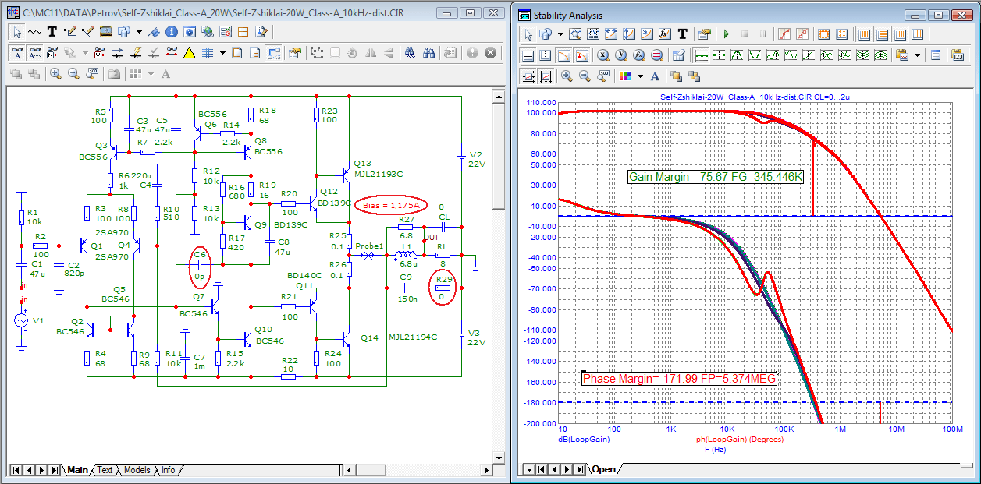Click the blue A font icon in Stability
Viewport: 981px width, 484px height.
point(655,76)
